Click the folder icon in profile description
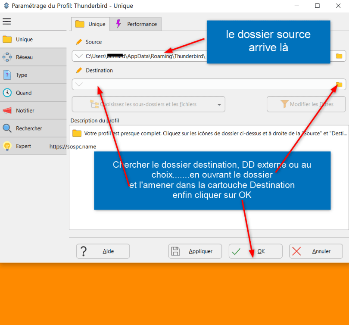This screenshot has height=325, width=349. click(x=77, y=133)
